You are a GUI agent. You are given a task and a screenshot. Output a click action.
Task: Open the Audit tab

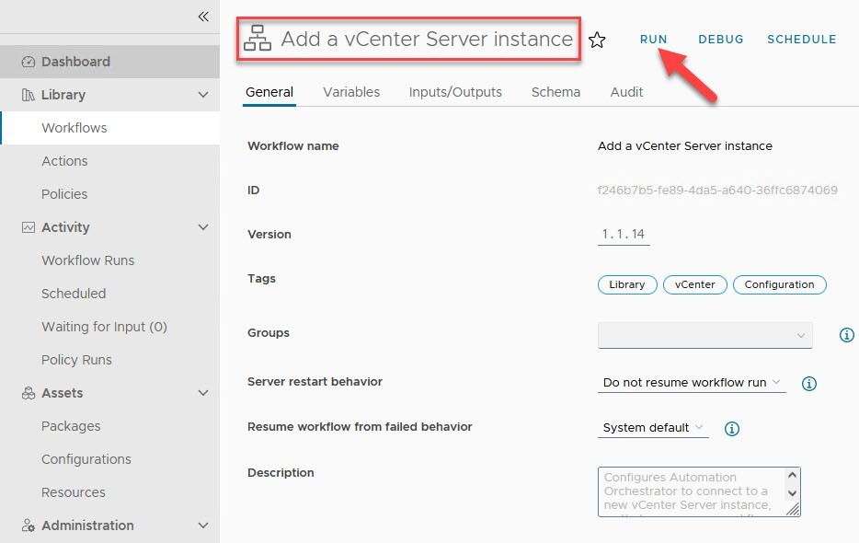pos(626,92)
